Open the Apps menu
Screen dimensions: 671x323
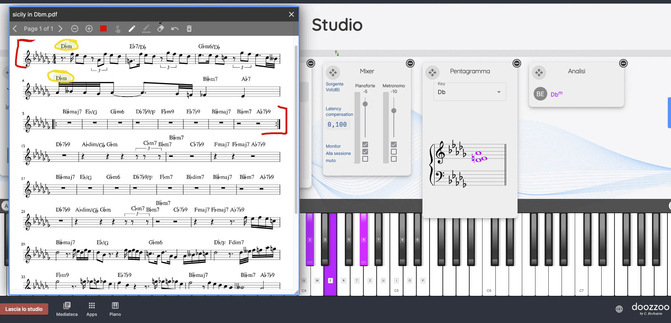[92, 309]
